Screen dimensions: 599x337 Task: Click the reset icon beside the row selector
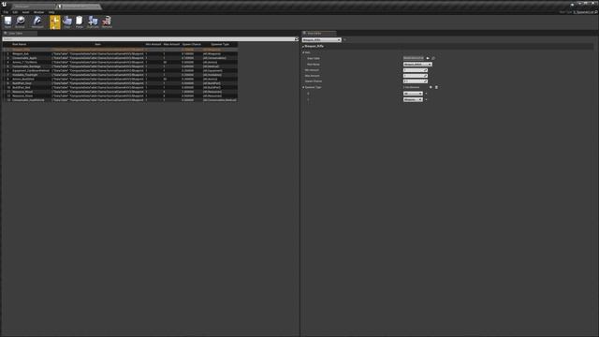344,39
